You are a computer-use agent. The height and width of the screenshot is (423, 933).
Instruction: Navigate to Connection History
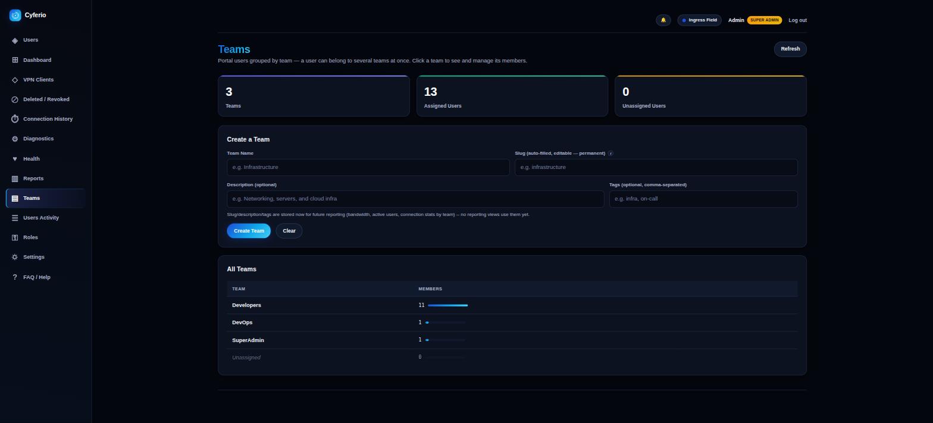(x=46, y=119)
